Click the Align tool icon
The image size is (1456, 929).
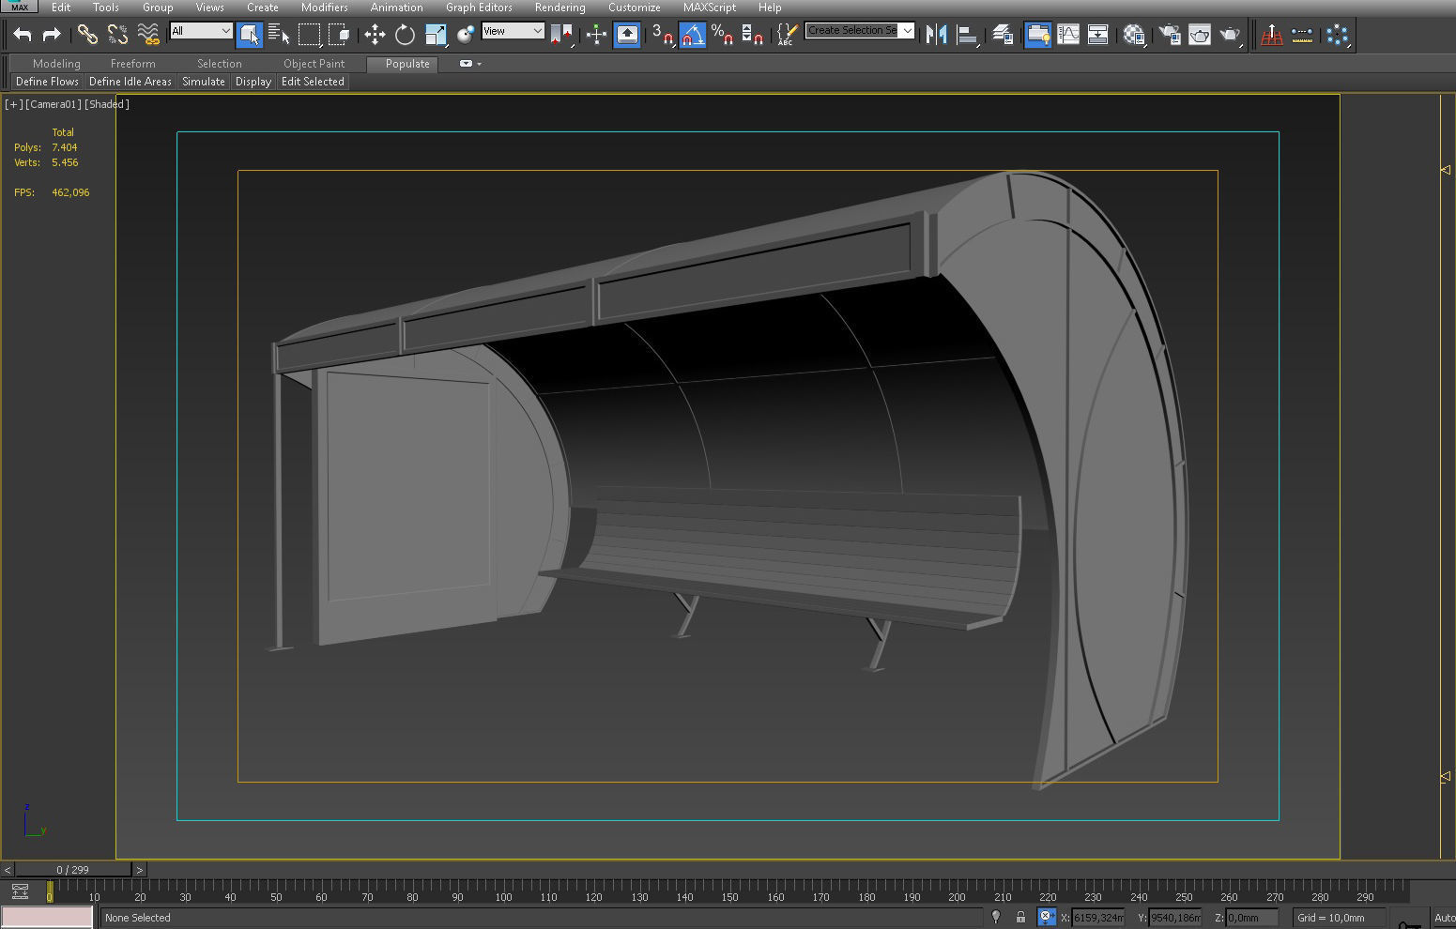pyautogui.click(x=967, y=35)
